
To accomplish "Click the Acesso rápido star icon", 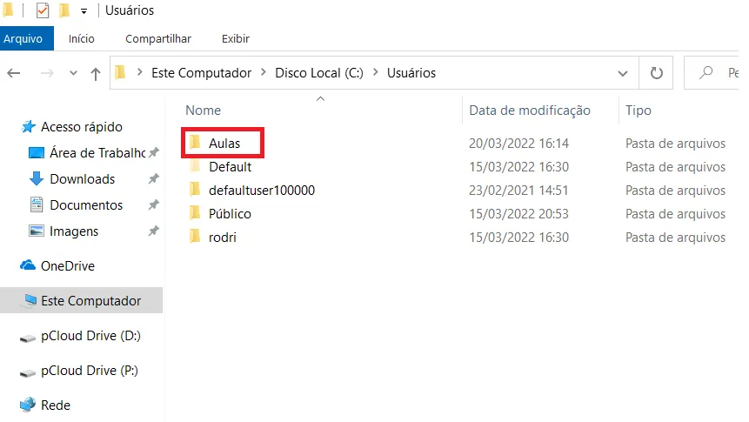I will tap(29, 127).
